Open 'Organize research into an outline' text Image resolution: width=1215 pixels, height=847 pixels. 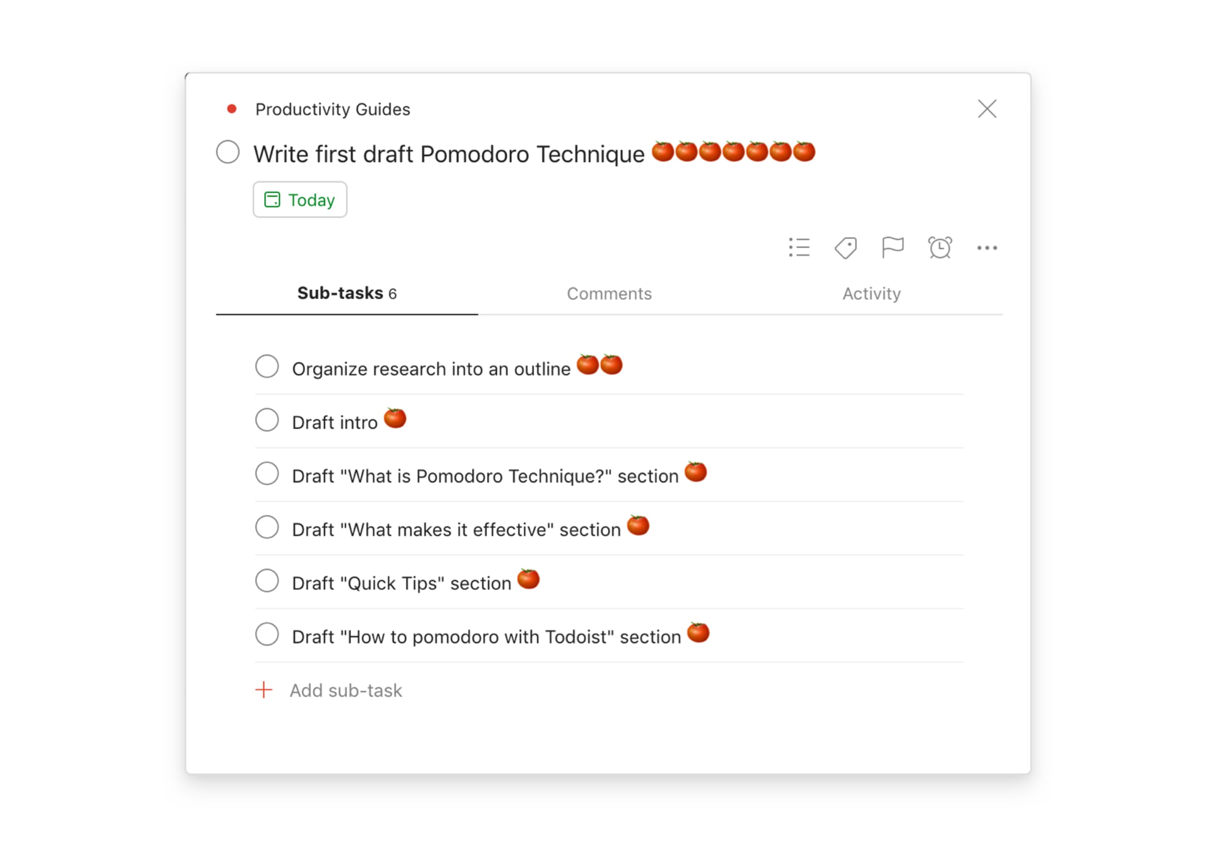pyautogui.click(x=431, y=369)
